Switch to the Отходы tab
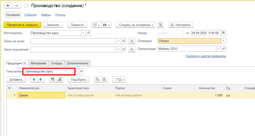Image resolution: width=255 pixels, height=136 pixels. (57, 63)
